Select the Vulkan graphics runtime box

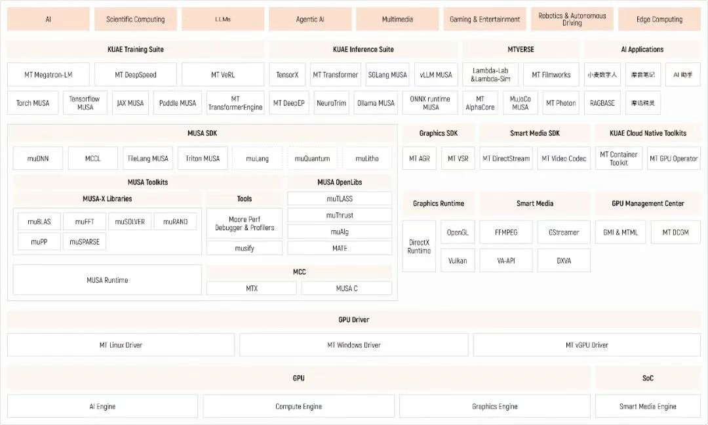tap(458, 260)
